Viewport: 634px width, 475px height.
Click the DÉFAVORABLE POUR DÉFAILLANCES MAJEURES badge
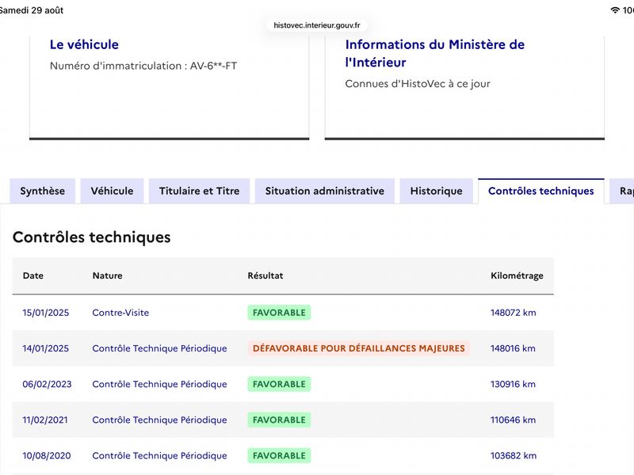359,348
